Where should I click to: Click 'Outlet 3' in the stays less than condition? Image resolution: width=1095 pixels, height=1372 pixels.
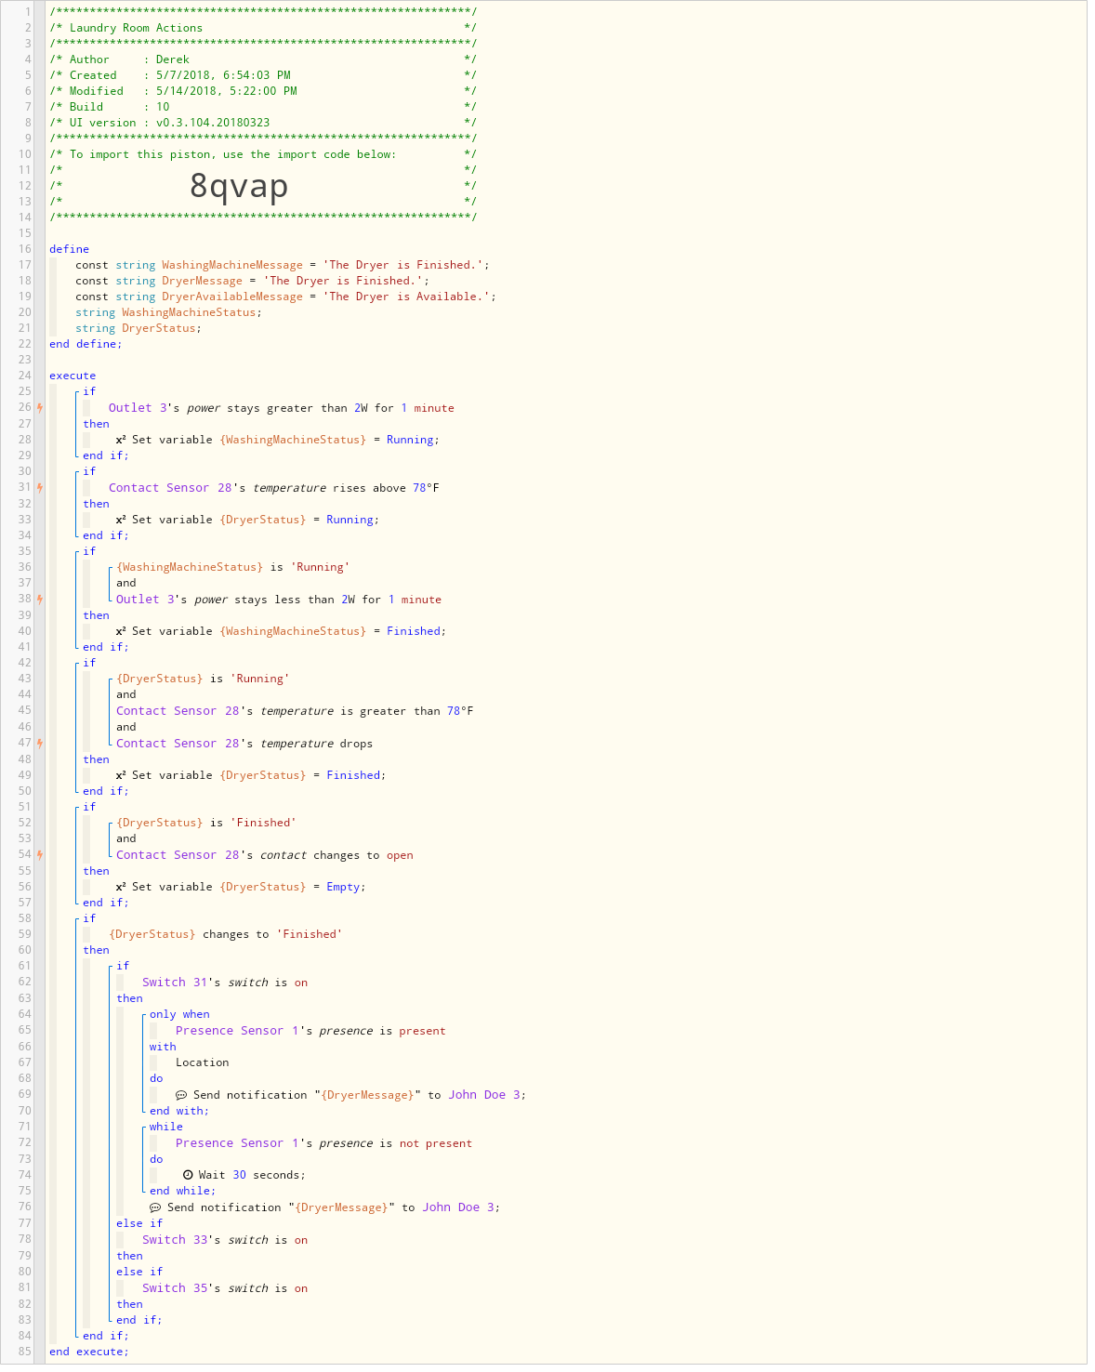click(146, 600)
